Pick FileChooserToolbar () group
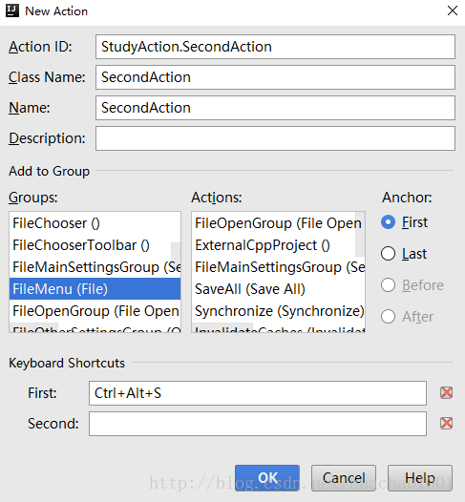The image size is (465, 502). (x=95, y=245)
